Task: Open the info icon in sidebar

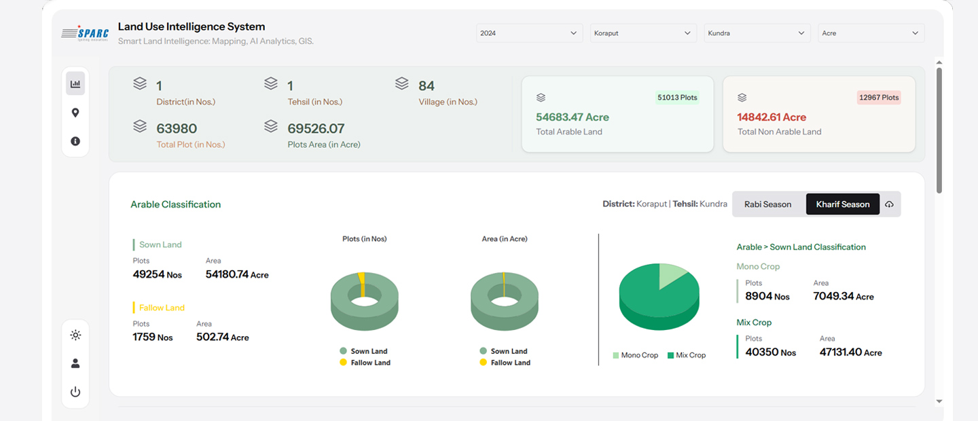Action: point(75,141)
